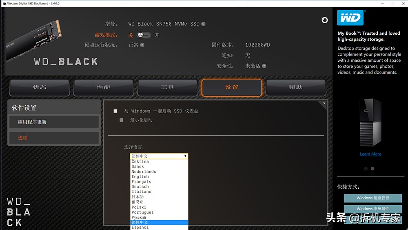The height and width of the screenshot is (230, 408).
Task: Click the WD logo in the sidebar
Action: 350,18
